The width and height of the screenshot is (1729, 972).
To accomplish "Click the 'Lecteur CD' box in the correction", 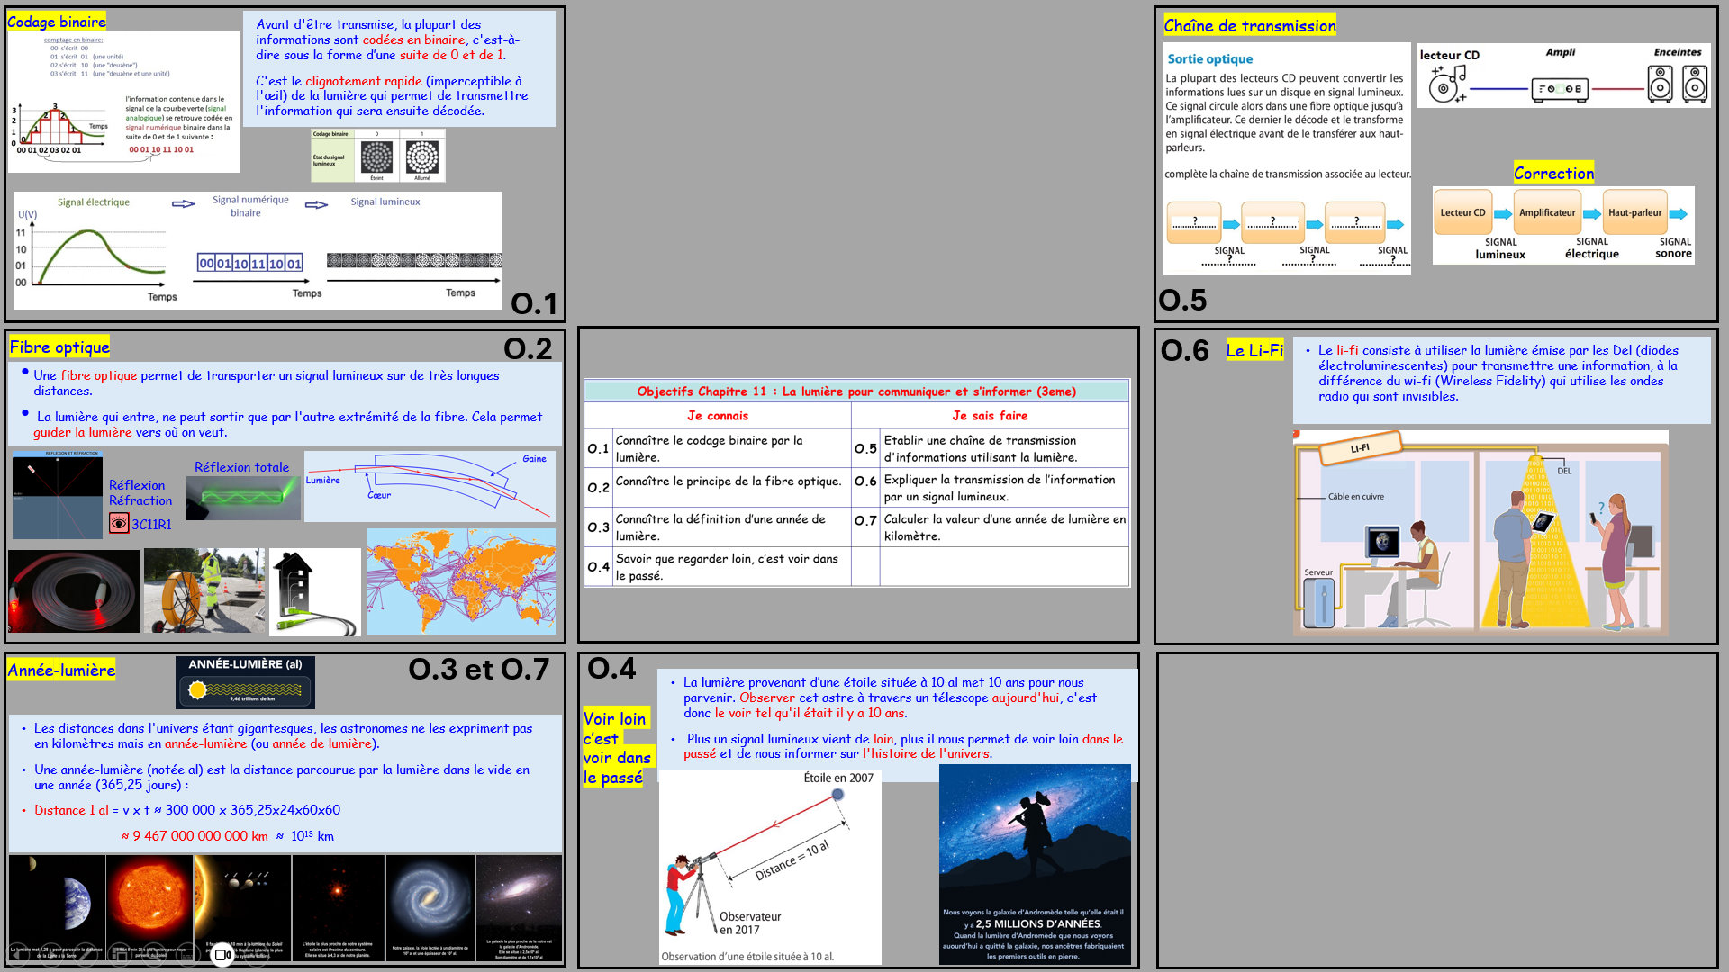I will coord(1462,212).
